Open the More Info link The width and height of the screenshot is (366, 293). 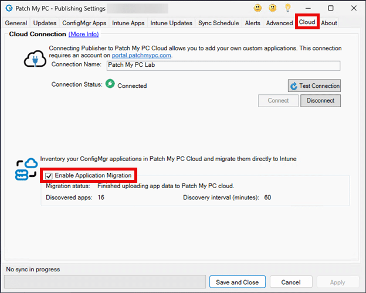tap(83, 35)
